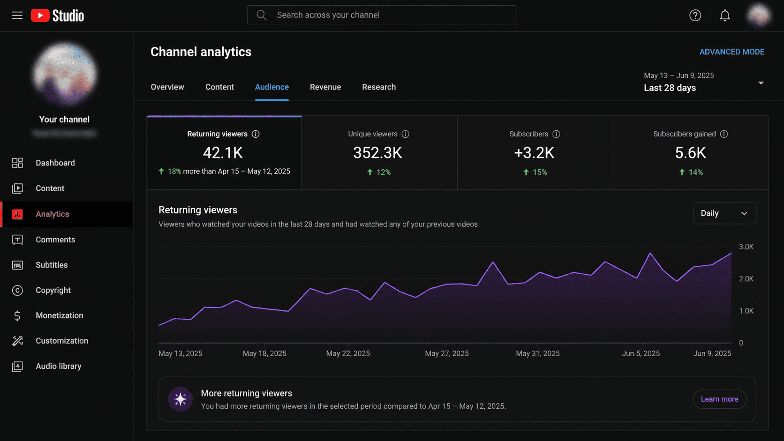Click the date range dropdown arrow

pyautogui.click(x=761, y=83)
